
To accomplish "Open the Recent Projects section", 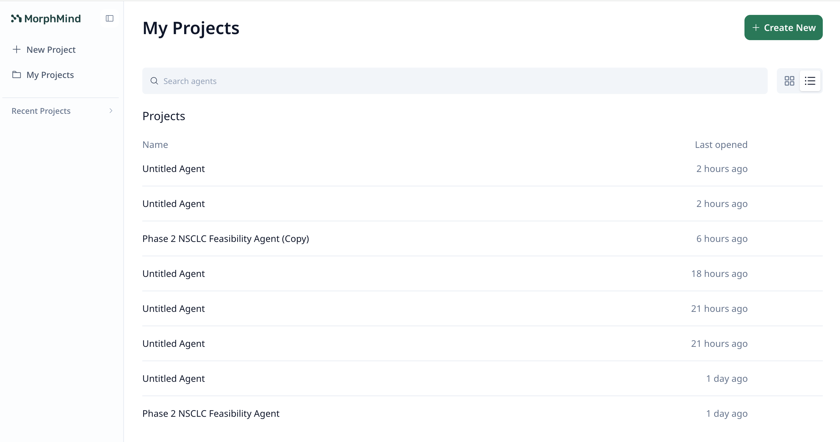I will (41, 111).
